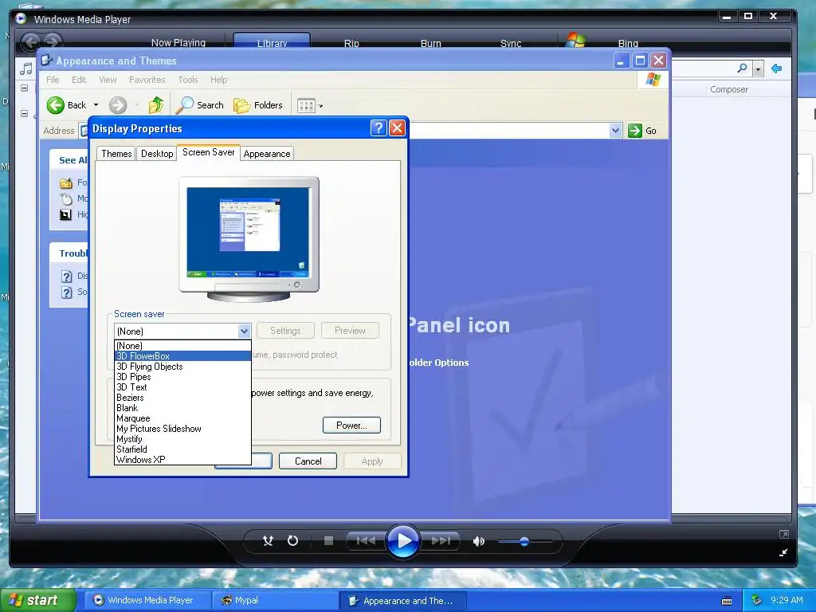The image size is (816, 612).
Task: Click the Media Player full screen view icon
Action: (x=784, y=535)
